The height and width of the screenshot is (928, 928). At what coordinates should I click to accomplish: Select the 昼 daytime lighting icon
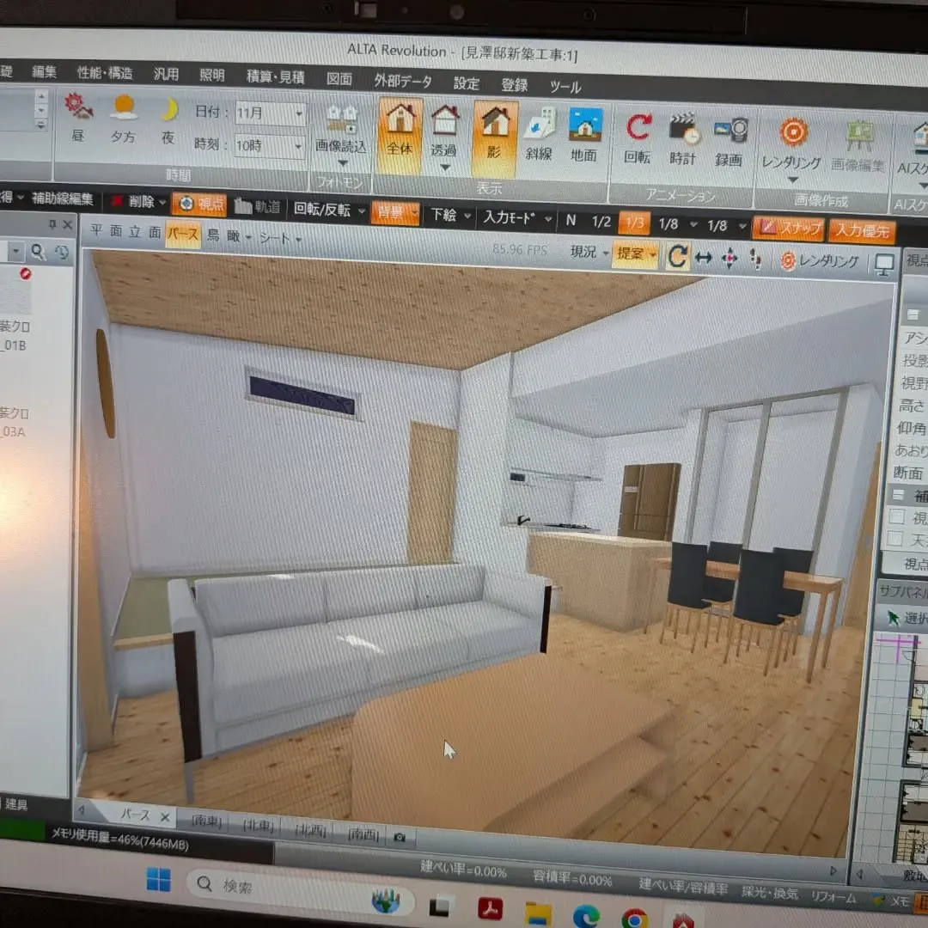point(78,117)
